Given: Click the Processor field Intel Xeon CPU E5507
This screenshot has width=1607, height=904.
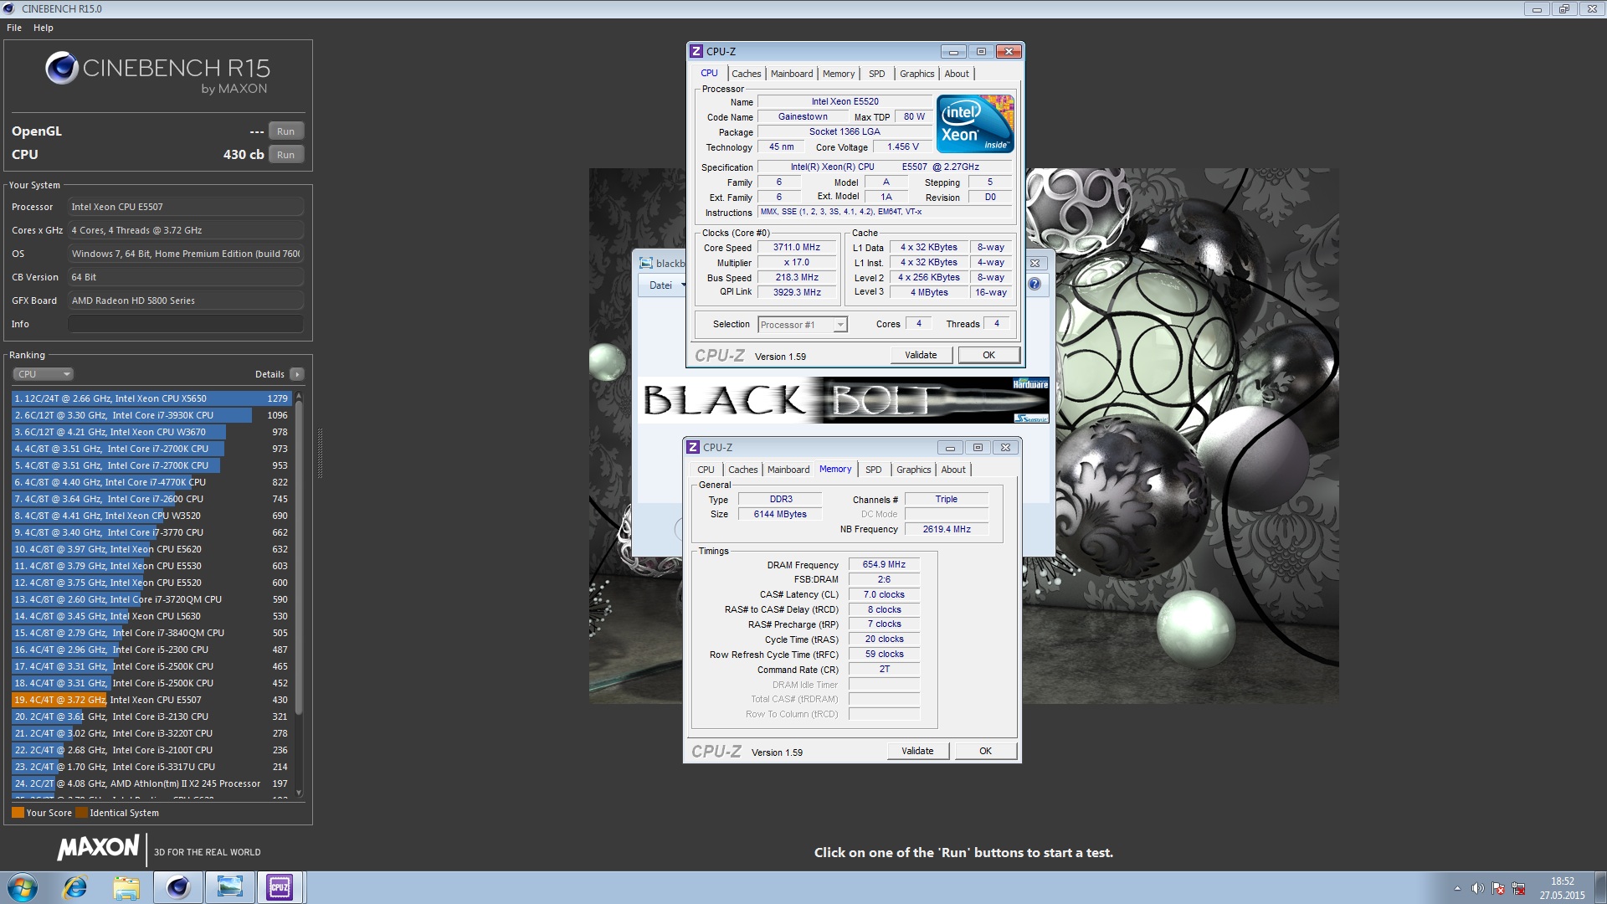Looking at the screenshot, I should pos(186,207).
